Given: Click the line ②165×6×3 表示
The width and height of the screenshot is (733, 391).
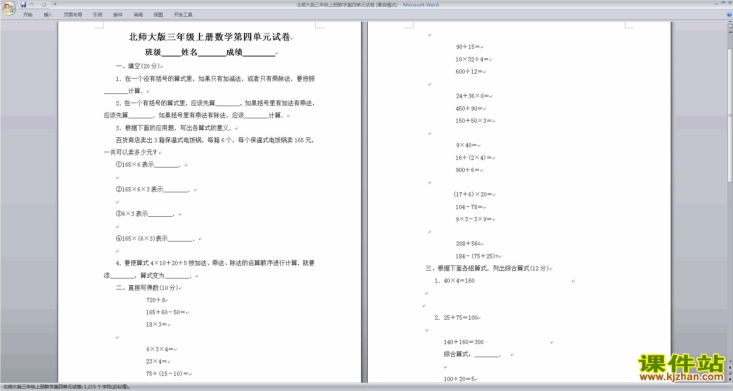Looking at the screenshot, I should coord(153,190).
